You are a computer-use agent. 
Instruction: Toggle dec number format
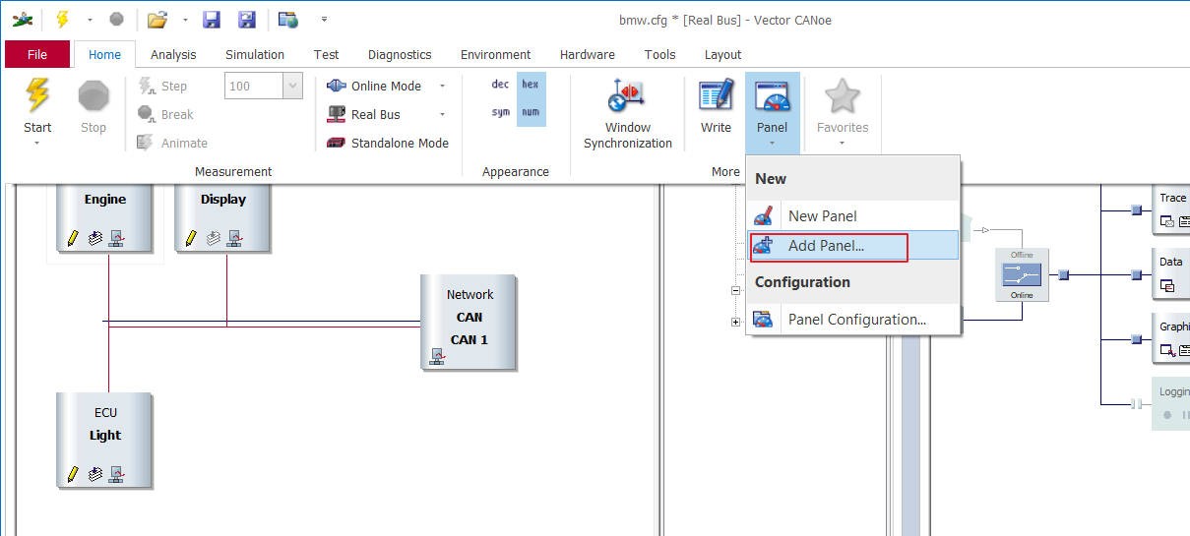tap(501, 85)
